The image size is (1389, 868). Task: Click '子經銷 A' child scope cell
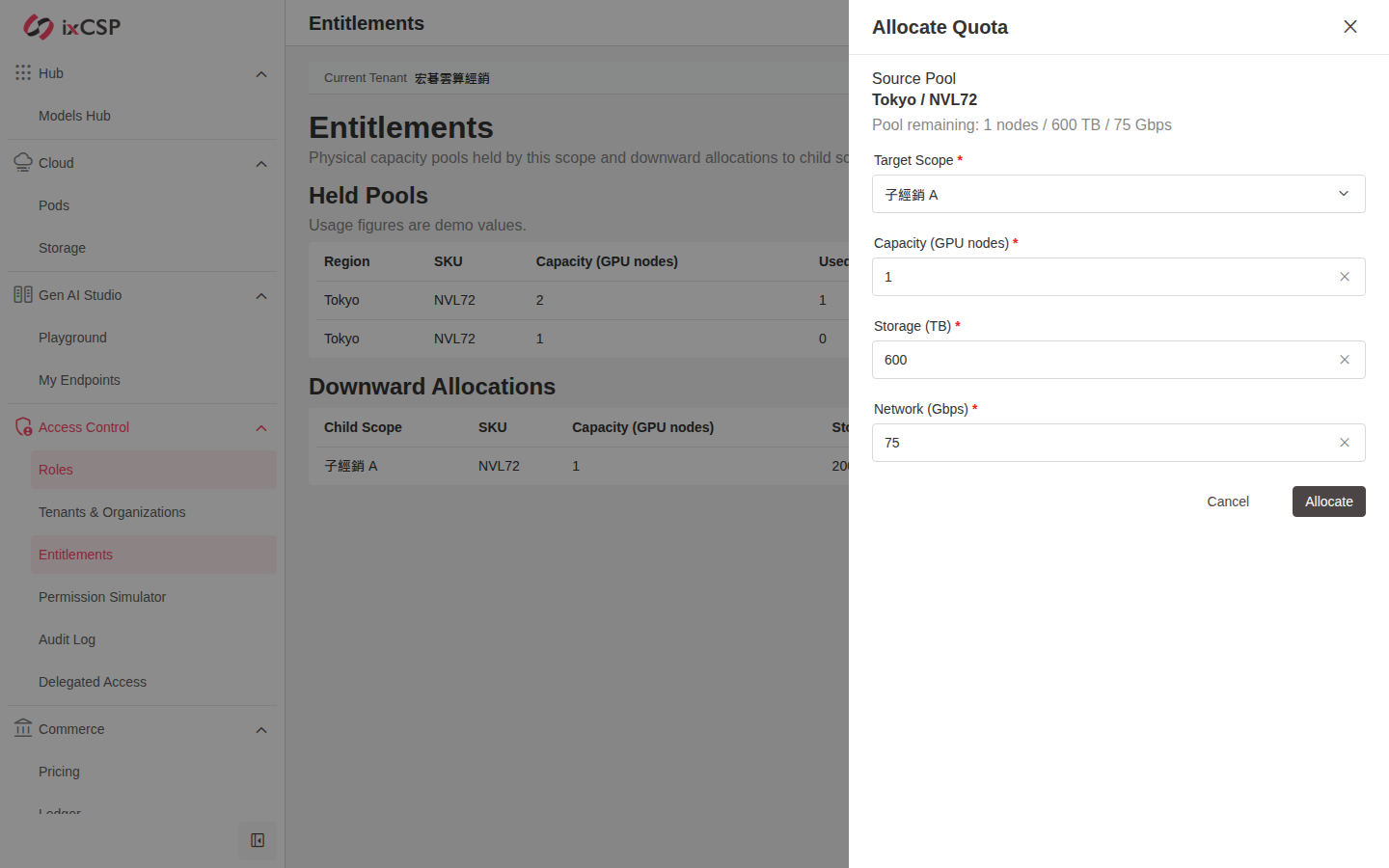pos(351,466)
